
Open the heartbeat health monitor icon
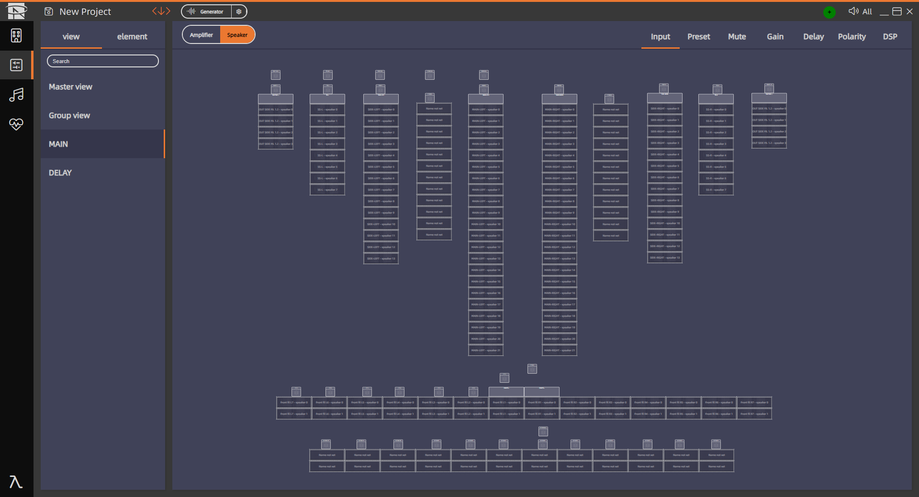pyautogui.click(x=16, y=124)
